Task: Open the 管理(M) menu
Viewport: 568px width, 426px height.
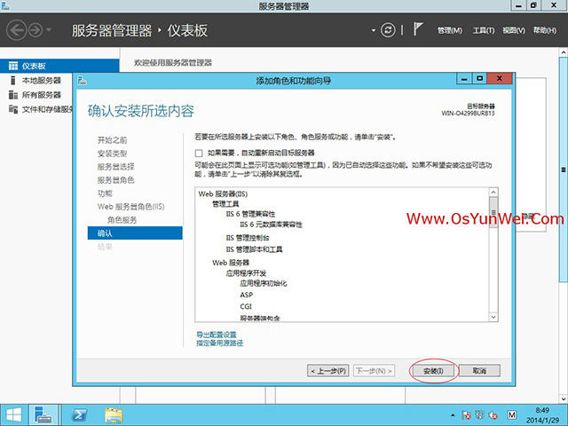Action: point(450,30)
